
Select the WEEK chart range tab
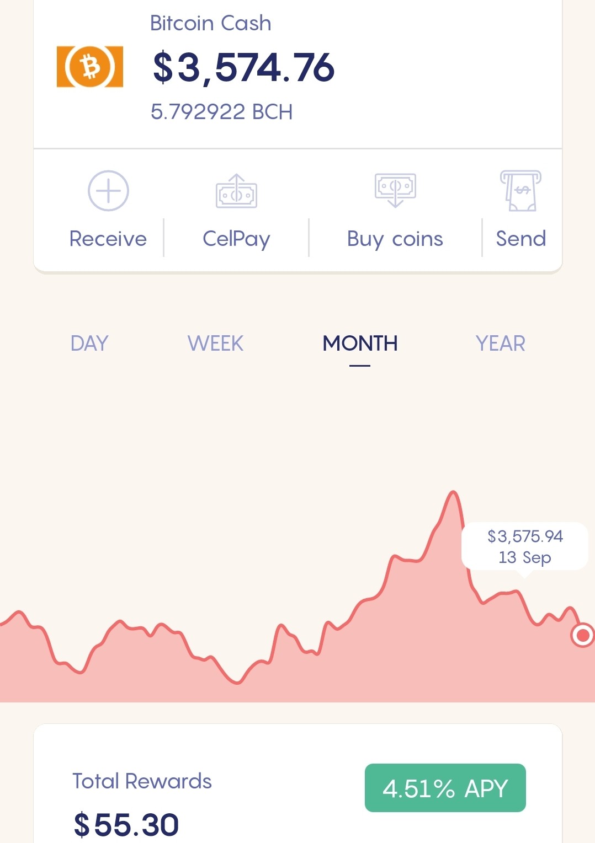(x=215, y=343)
